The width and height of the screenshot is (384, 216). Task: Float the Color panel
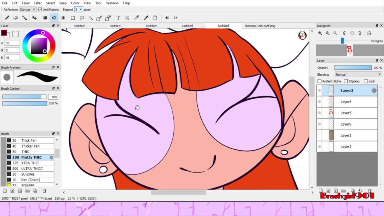[53, 26]
